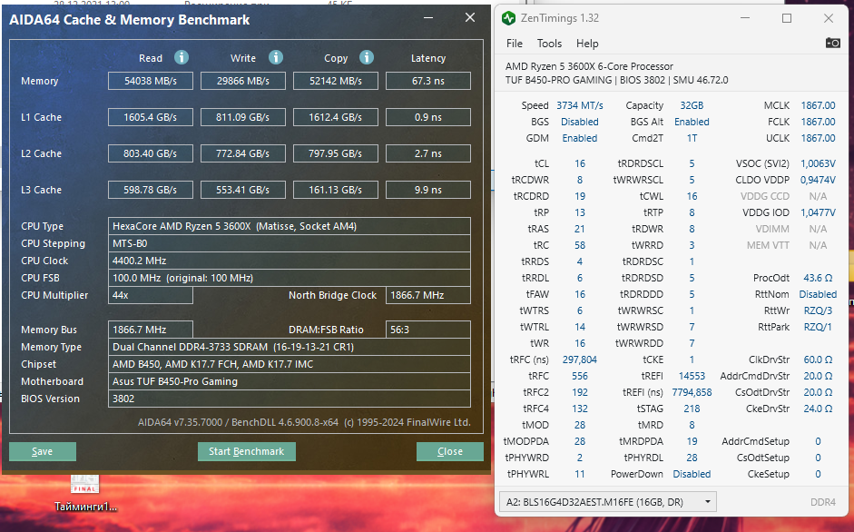Click L1 Cache Read value 1605.4 GB/s
This screenshot has width=854, height=532.
pyautogui.click(x=151, y=117)
